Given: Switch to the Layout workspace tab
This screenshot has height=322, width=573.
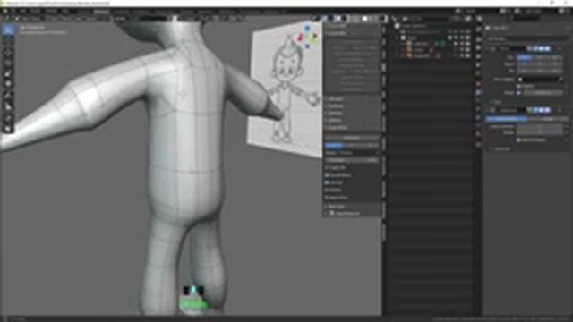Looking at the screenshot, I should click(83, 12).
